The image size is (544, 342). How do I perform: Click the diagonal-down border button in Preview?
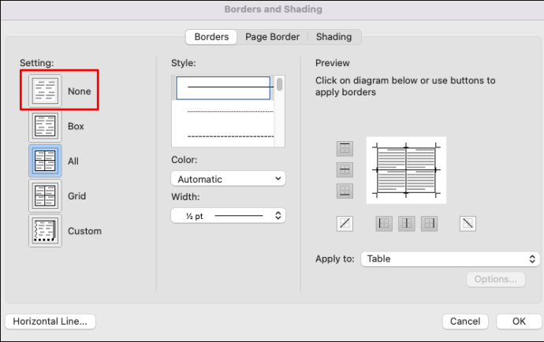(x=468, y=223)
